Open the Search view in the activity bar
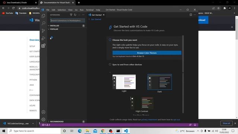 tap(44, 23)
